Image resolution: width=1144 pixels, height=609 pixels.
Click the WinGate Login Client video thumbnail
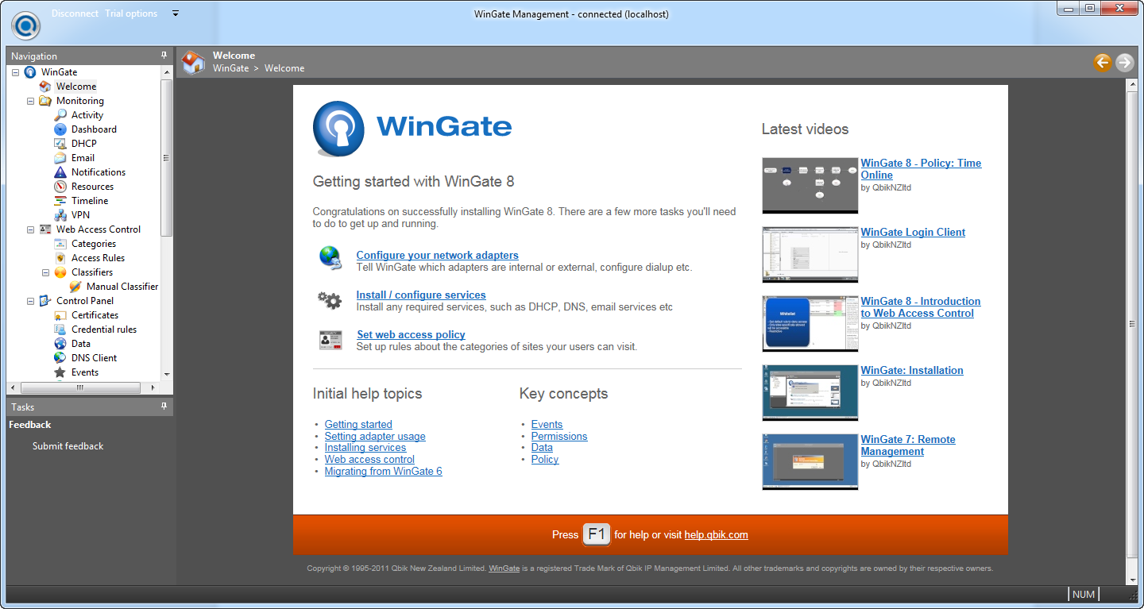(810, 254)
